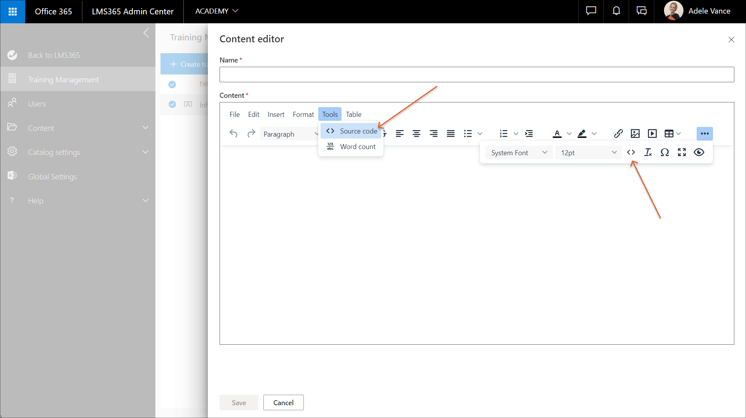Center-align text with the align center icon
746x418 pixels.
pos(417,134)
